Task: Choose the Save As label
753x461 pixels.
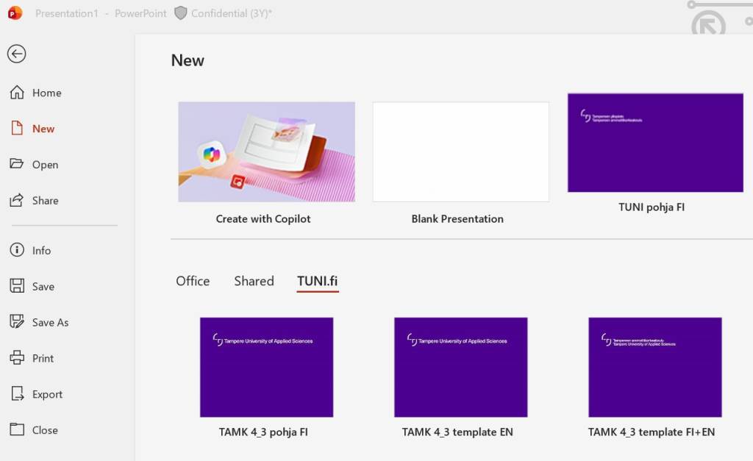Action: tap(51, 322)
